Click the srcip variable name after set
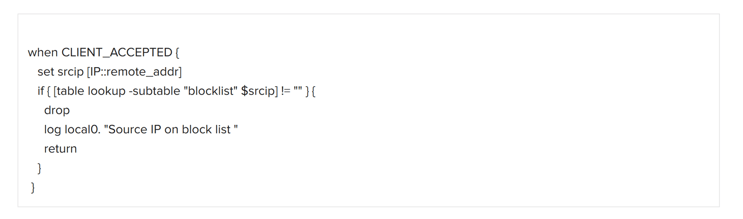 (71, 72)
